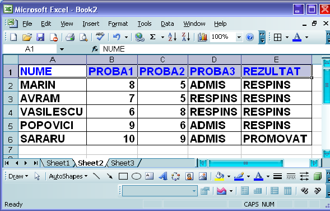
Task: Select column D header
Action: [215, 59]
